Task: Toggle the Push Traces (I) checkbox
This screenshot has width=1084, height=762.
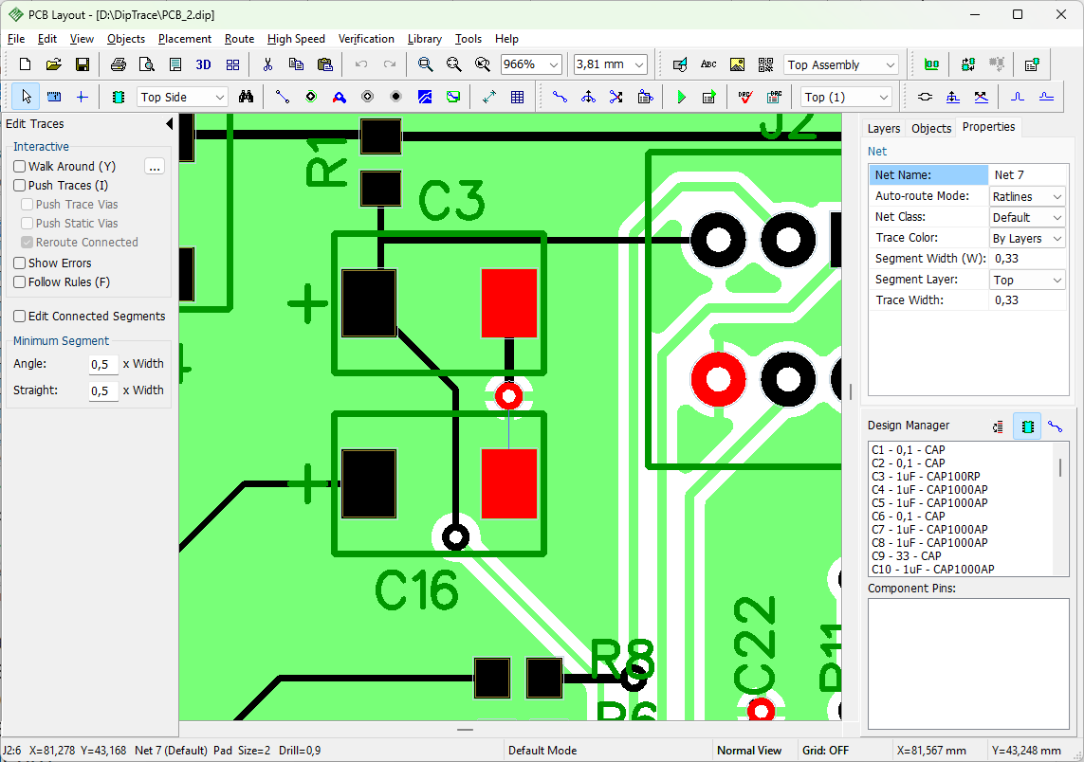Action: coord(19,185)
